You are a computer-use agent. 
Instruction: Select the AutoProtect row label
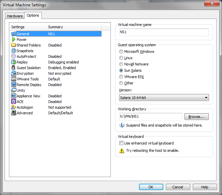pyautogui.click(x=27, y=56)
